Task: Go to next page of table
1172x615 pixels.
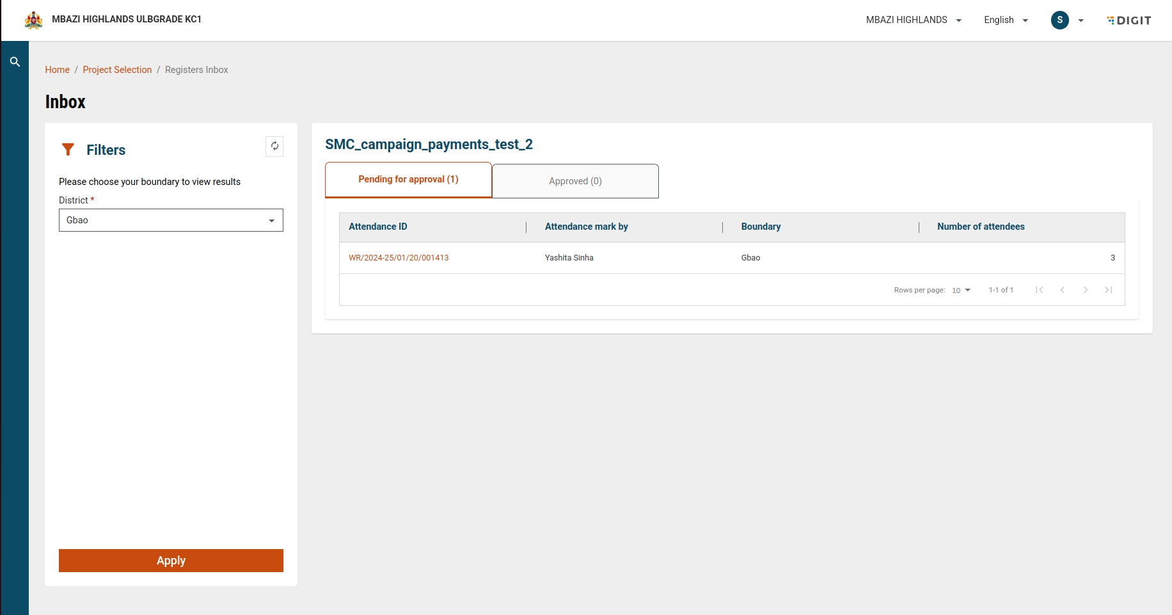Action: [1085, 290]
